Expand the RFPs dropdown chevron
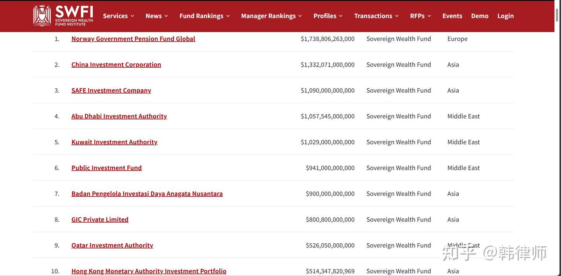 (x=429, y=16)
